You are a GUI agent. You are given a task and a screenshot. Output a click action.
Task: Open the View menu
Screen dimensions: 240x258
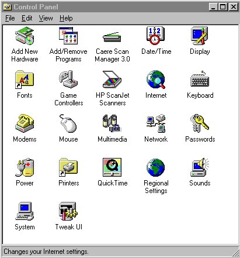point(46,18)
